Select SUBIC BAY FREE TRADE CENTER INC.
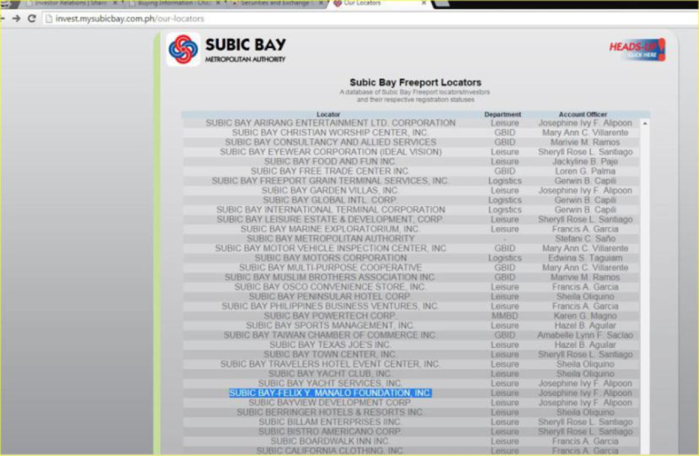699x456 pixels. 330,171
